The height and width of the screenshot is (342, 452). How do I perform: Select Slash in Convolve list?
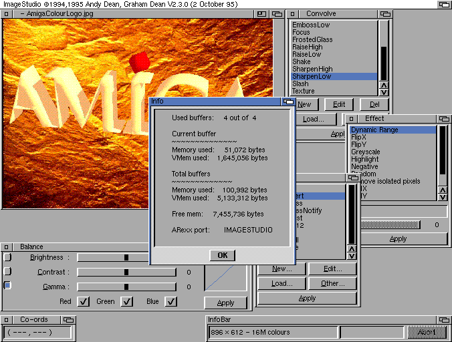click(x=334, y=83)
